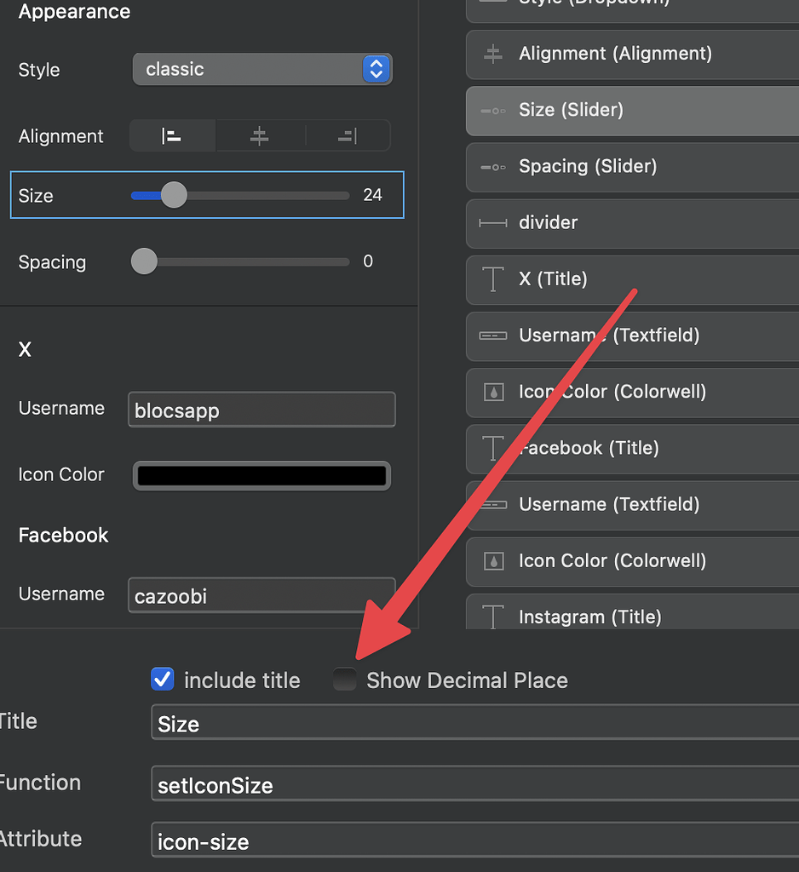This screenshot has height=872, width=799.
Task: Select the center alignment option
Action: coord(260,135)
